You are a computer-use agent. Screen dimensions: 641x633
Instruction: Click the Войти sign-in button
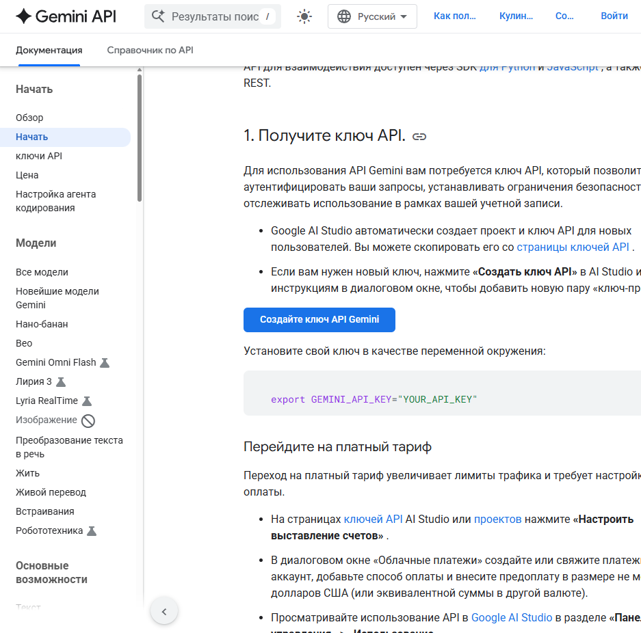[614, 16]
